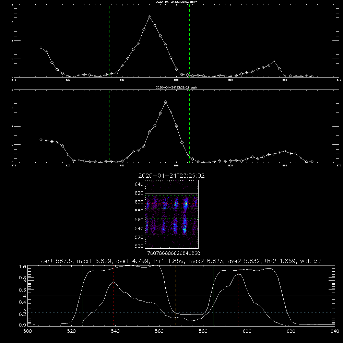Click the leftmost data diamond in dawn plot
Image resolution: width=343 pixels, height=343 pixels.
tap(41, 48)
